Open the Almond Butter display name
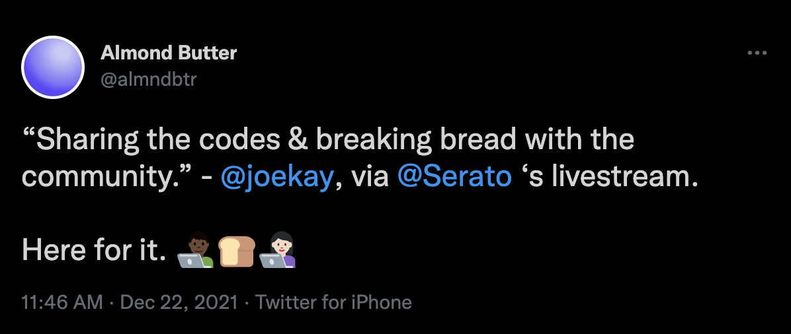This screenshot has width=791, height=334. pyautogui.click(x=169, y=53)
